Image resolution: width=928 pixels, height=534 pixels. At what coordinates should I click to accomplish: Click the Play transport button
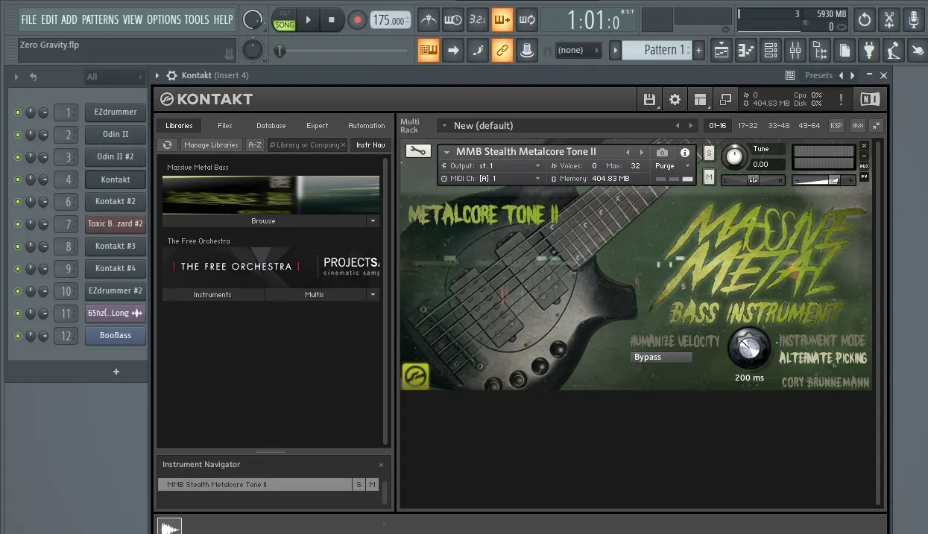309,20
